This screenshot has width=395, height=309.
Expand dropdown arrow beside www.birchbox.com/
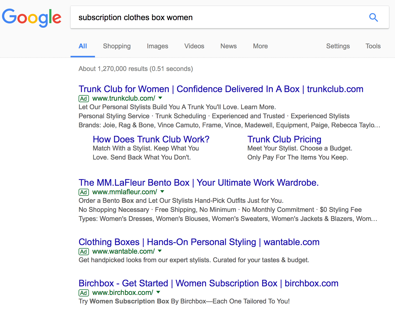pyautogui.click(x=158, y=292)
